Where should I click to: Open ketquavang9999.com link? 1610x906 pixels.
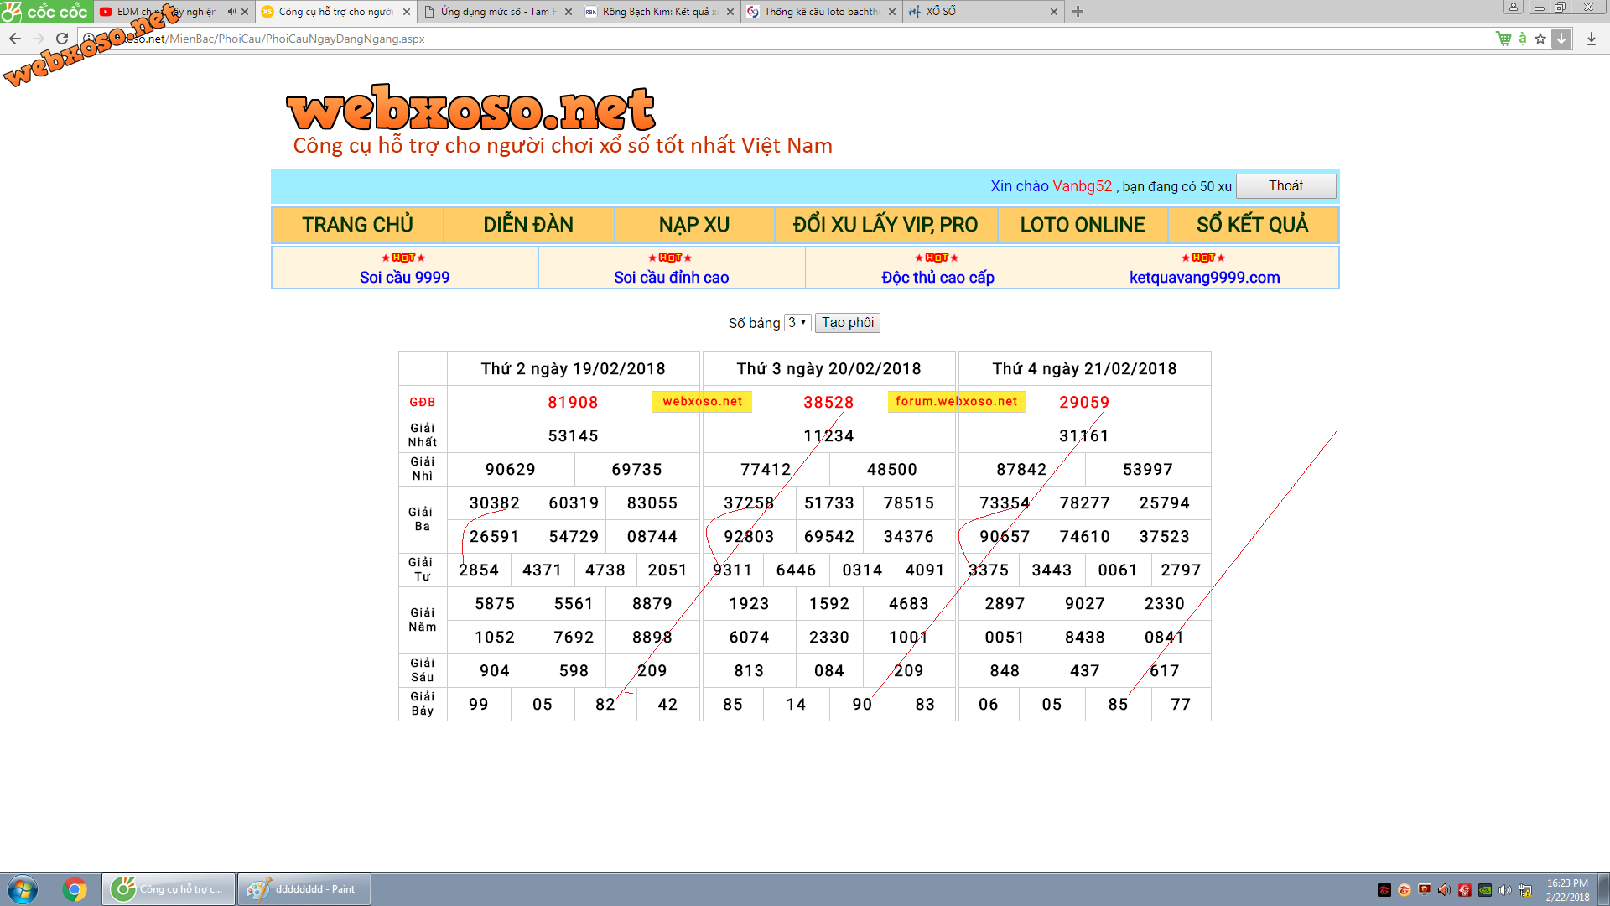pyautogui.click(x=1205, y=278)
